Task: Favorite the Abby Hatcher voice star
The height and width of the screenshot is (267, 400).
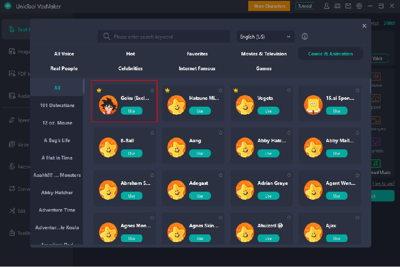Action: [289, 133]
